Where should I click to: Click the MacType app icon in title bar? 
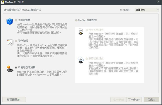[x=2, y=2]
